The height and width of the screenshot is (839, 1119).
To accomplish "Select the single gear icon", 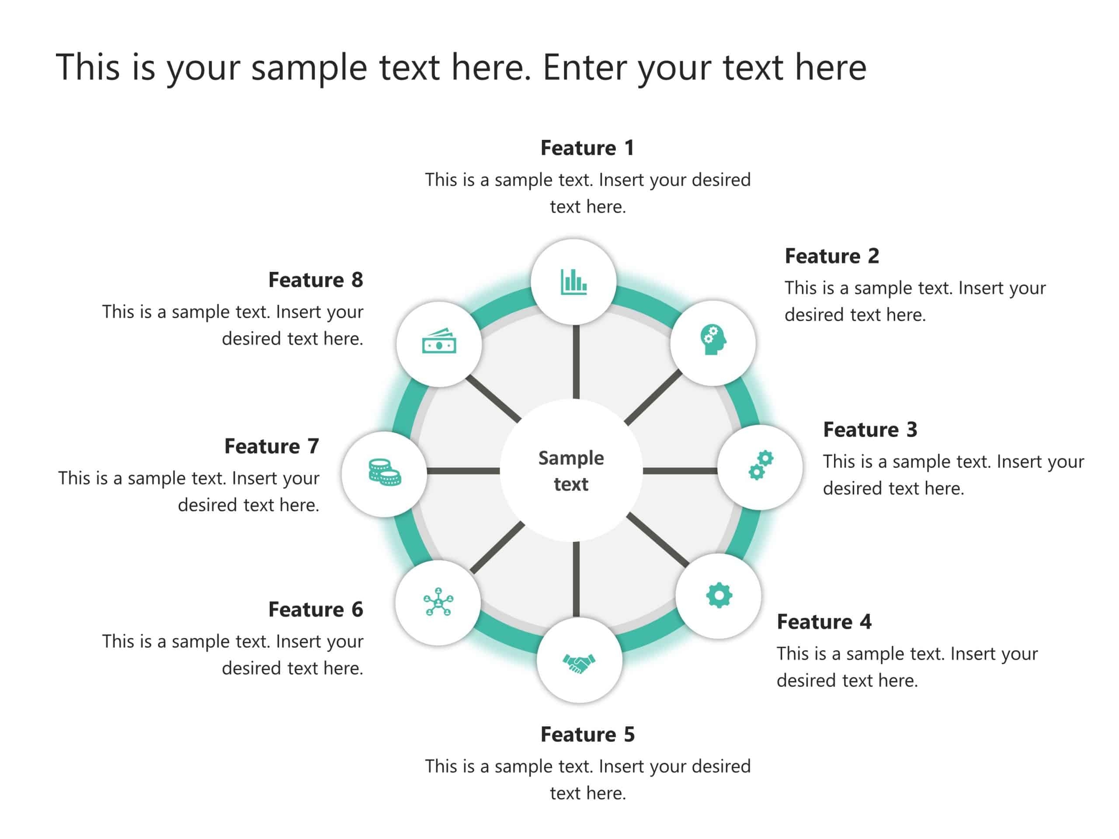I will [718, 595].
